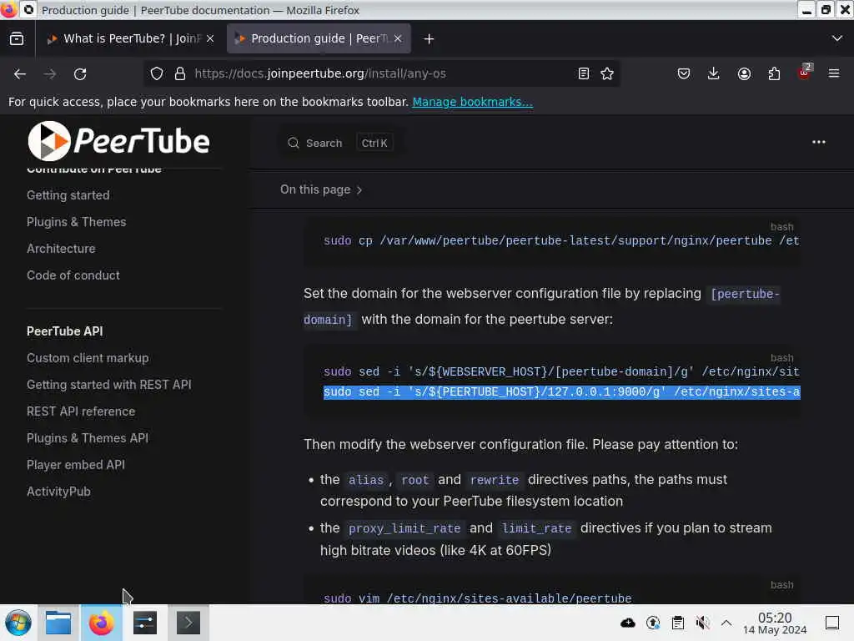This screenshot has height=641, width=854.
Task: Open the terminal taskbar icon
Action: pyautogui.click(x=188, y=623)
